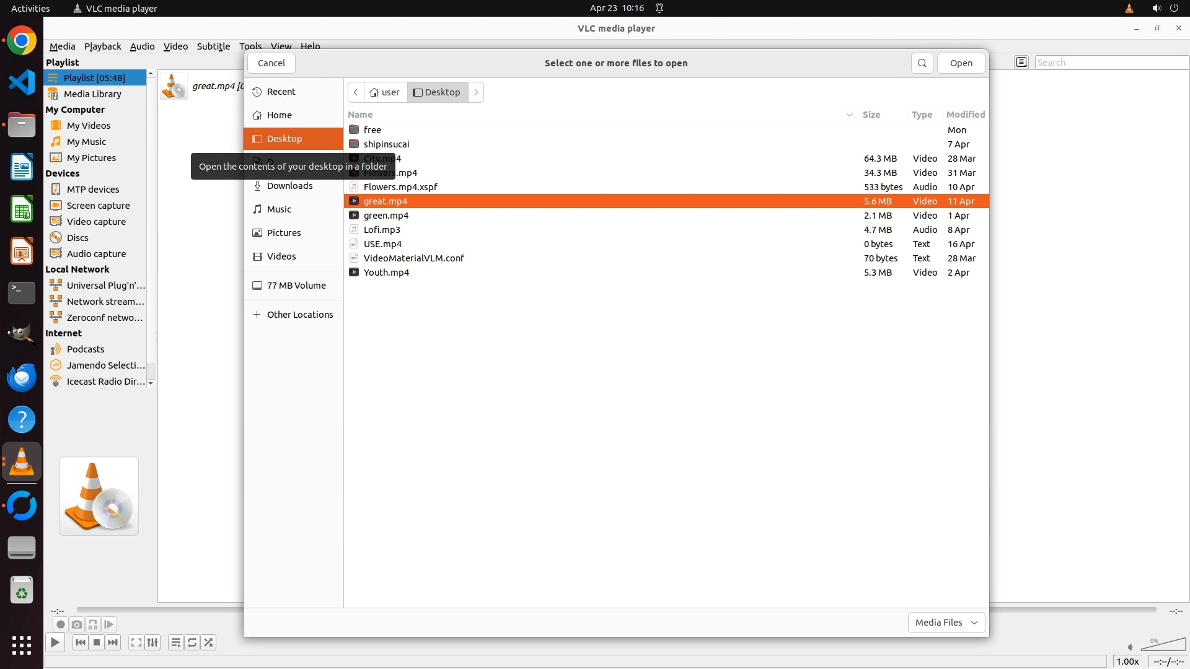The image size is (1190, 669).
Task: Toggle fullscreen video icon
Action: pyautogui.click(x=136, y=642)
